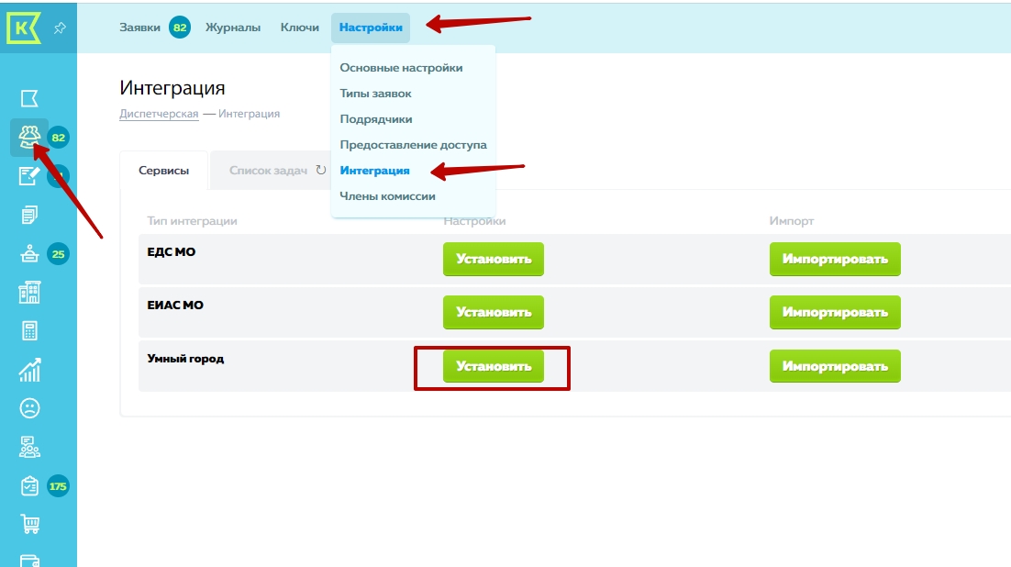
Task: Open the growth chart icon in the sidebar
Action: (29, 370)
